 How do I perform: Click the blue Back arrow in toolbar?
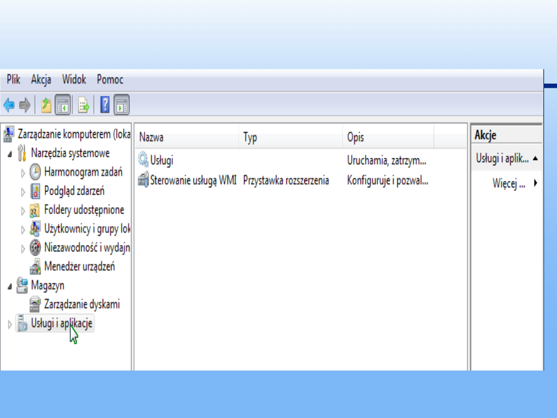9,106
